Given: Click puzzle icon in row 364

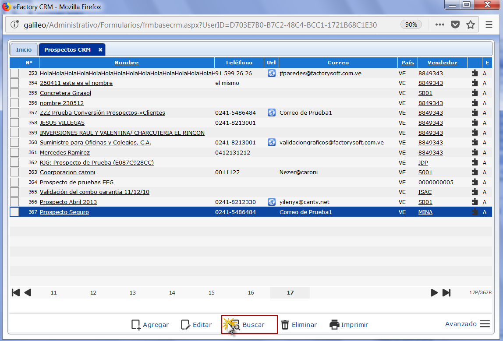Looking at the screenshot, I should pyautogui.click(x=475, y=182).
